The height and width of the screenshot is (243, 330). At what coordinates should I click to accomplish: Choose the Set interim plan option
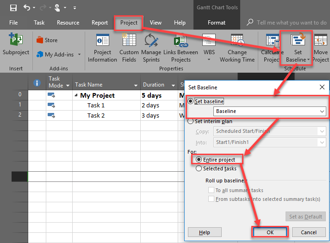tap(190, 122)
